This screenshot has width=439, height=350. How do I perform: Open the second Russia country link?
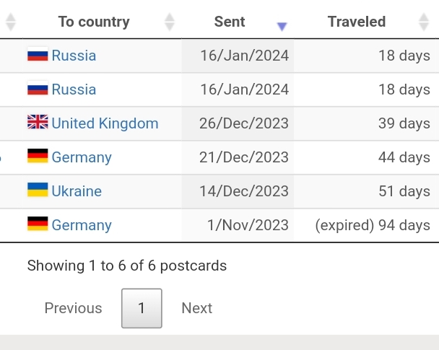[x=74, y=89]
